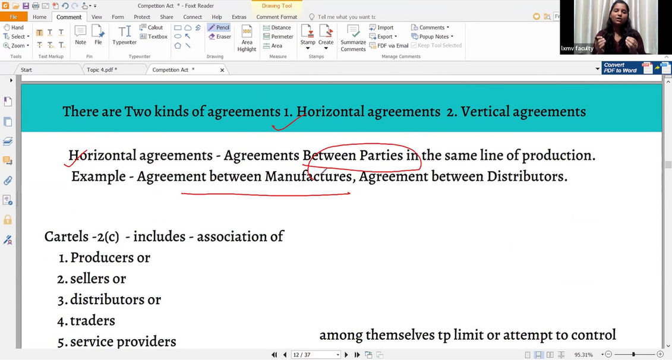Switch to facing pages view mode

point(550,355)
